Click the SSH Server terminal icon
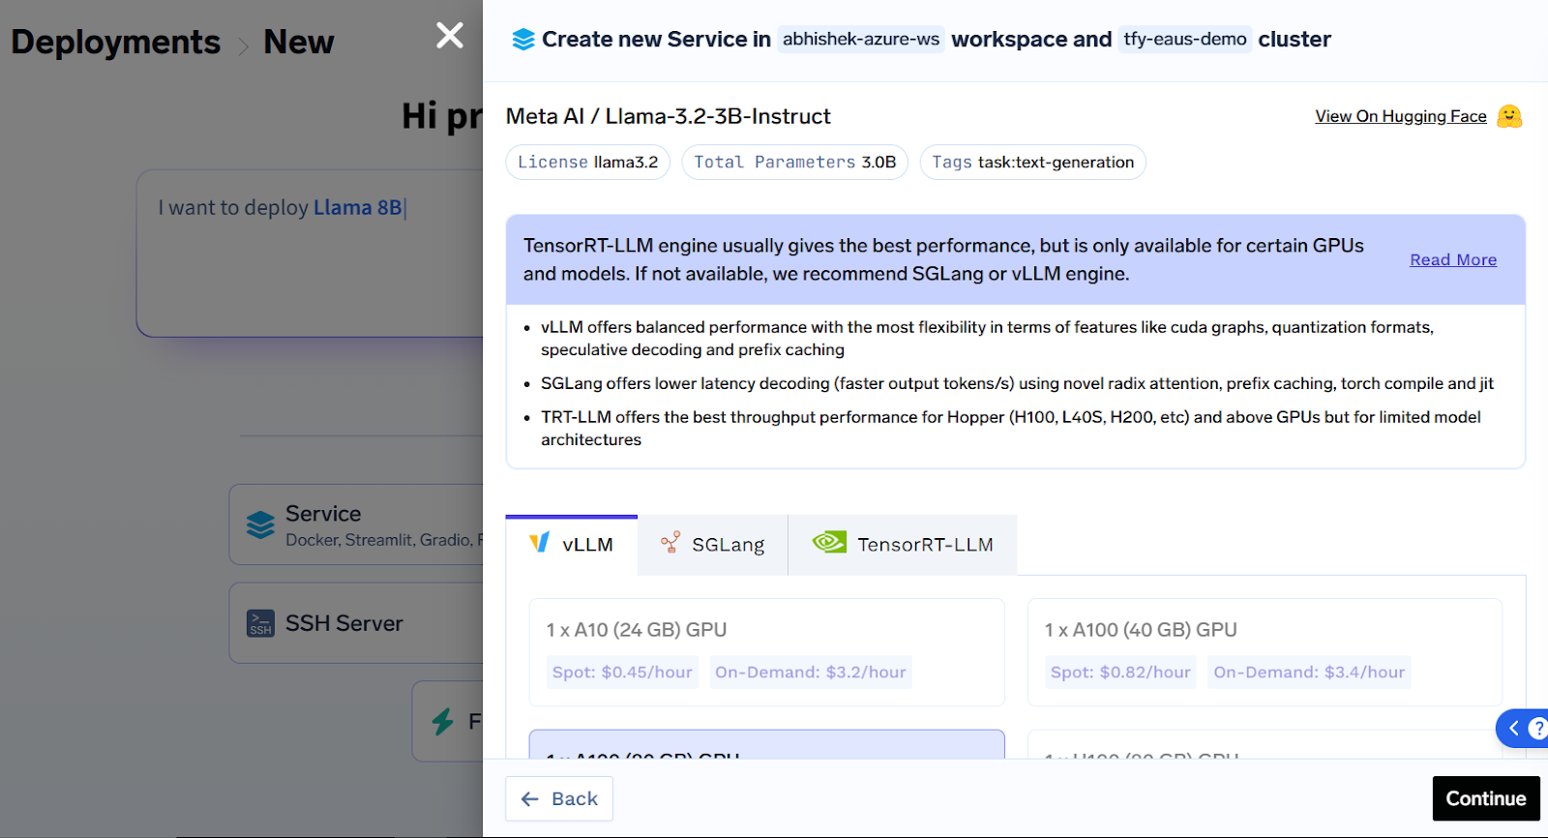Viewport: 1548px width, 838px height. click(260, 623)
